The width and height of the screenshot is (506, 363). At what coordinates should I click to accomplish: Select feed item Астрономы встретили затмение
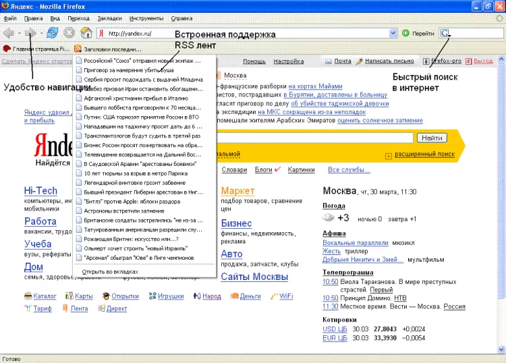coord(144,211)
